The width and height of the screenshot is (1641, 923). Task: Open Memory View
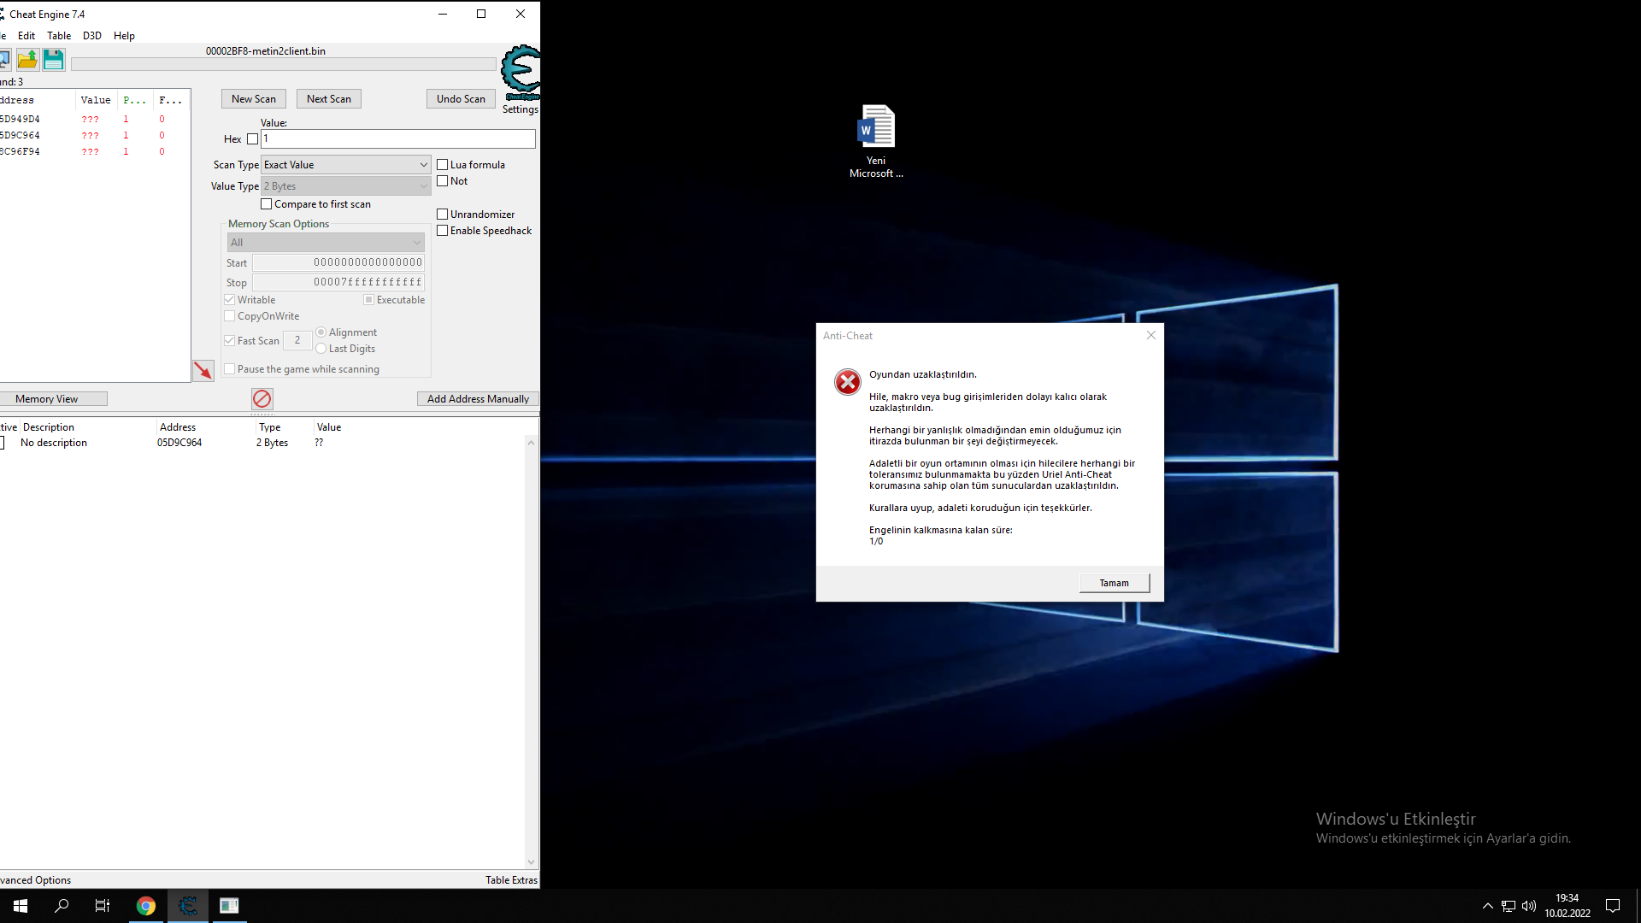coord(53,399)
